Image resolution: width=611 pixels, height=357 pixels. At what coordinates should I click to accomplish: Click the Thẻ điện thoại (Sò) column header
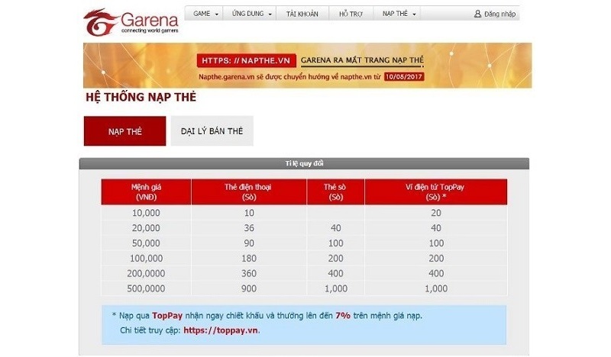click(249, 192)
